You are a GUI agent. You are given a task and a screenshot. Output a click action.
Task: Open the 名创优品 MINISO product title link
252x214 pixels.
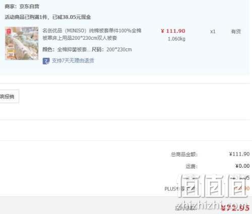pyautogui.click(x=92, y=34)
